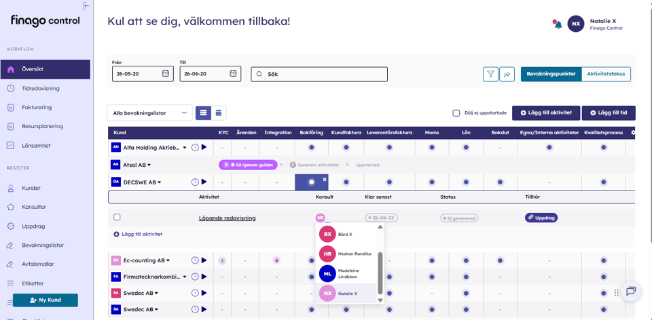Click the statistics chart icon button

click(x=507, y=75)
